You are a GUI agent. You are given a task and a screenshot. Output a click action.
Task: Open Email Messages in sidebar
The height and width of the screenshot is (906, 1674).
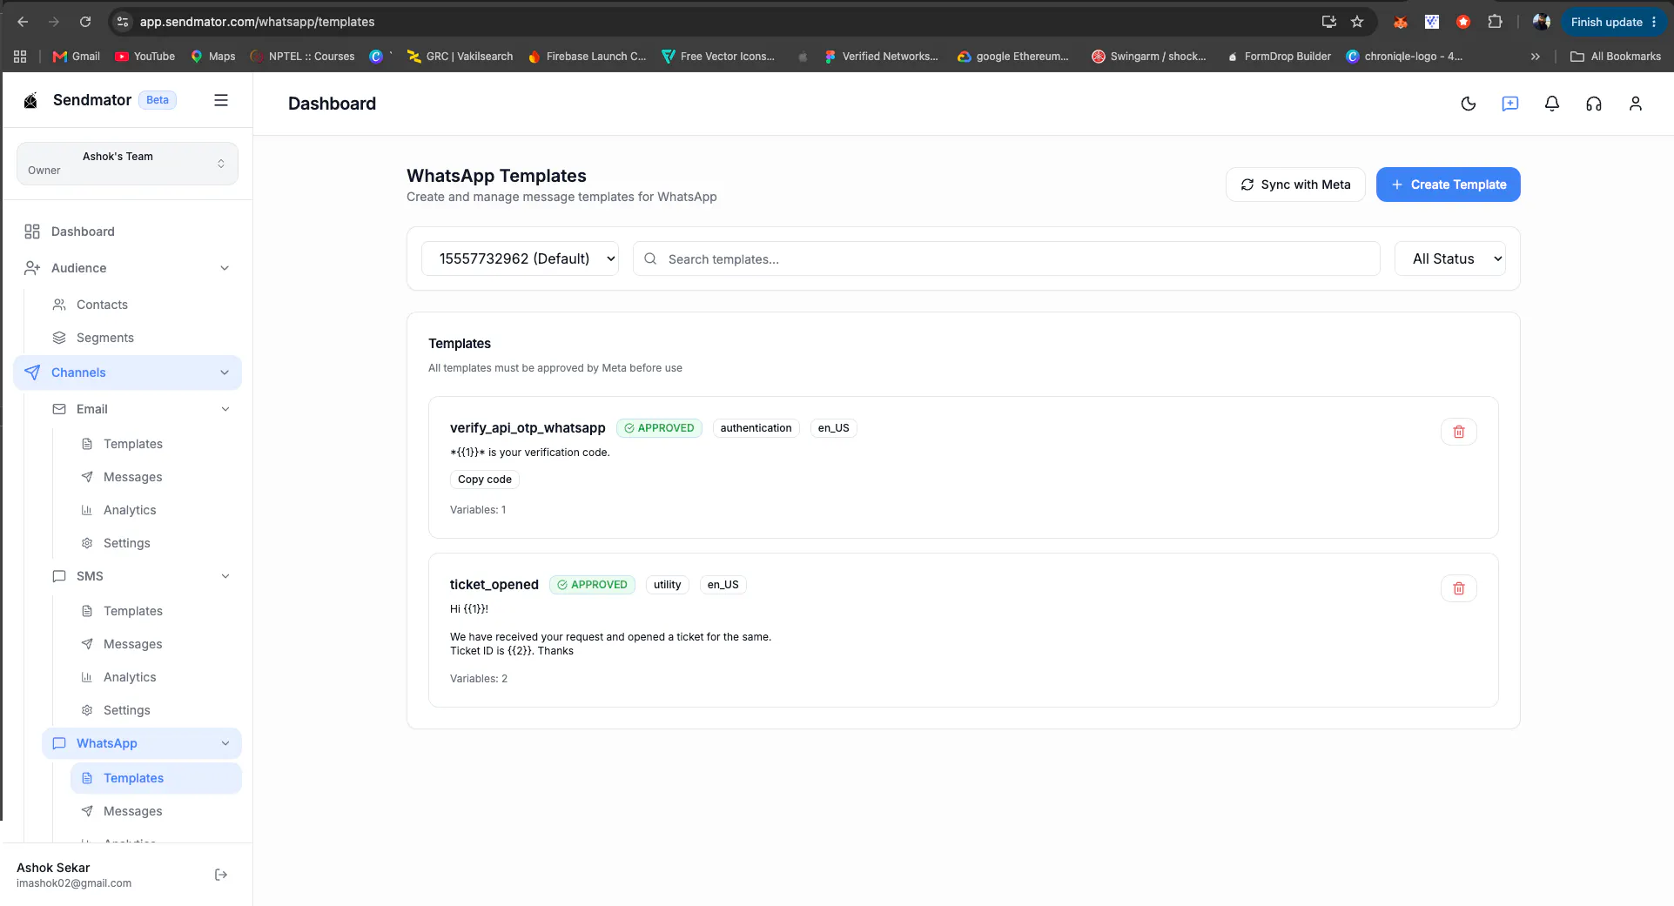pos(156,477)
